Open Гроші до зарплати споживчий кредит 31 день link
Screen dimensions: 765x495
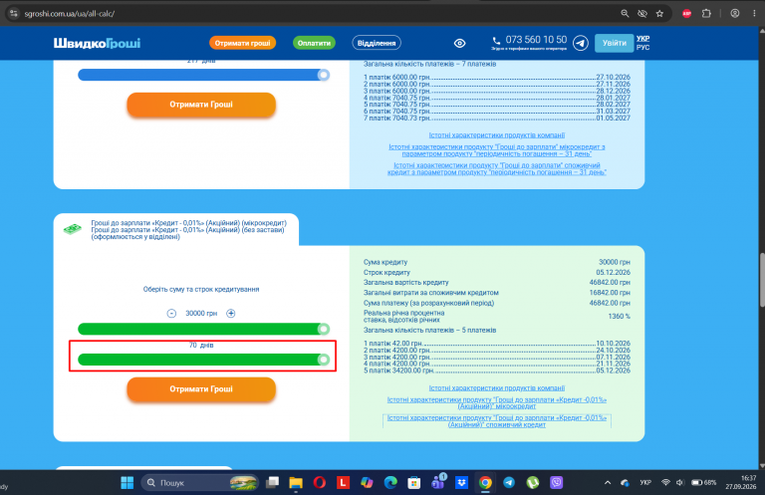tap(497, 168)
